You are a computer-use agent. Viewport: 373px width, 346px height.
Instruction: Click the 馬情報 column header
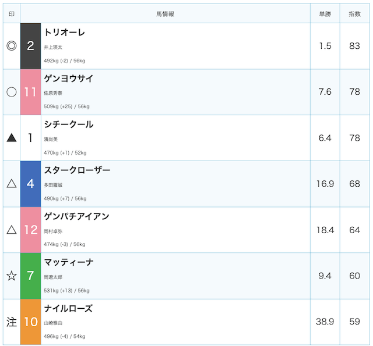[165, 14]
